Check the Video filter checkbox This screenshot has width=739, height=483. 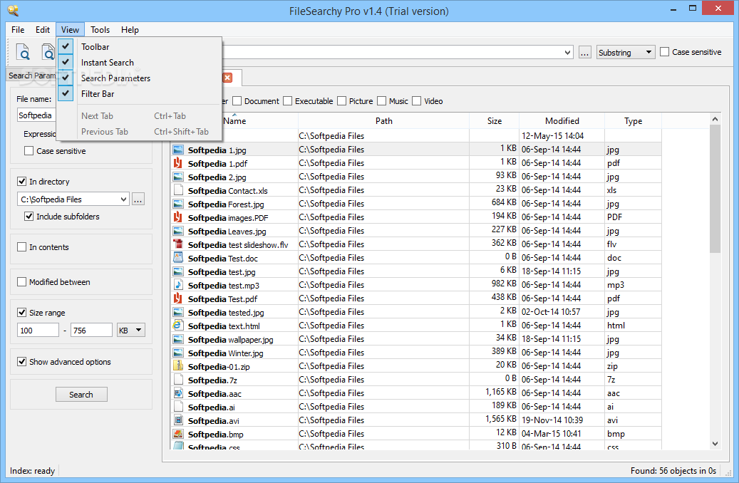pos(417,101)
